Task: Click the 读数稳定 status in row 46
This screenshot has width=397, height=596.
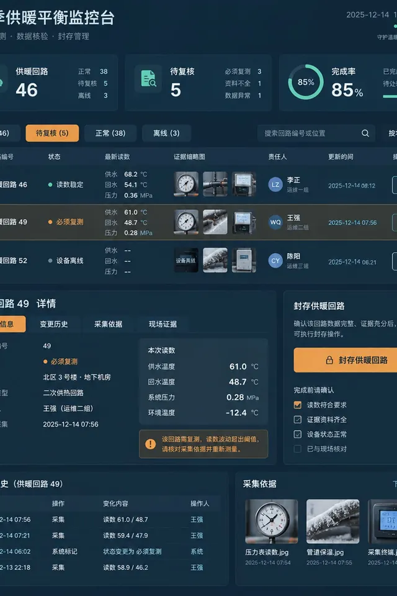Action: (66, 185)
